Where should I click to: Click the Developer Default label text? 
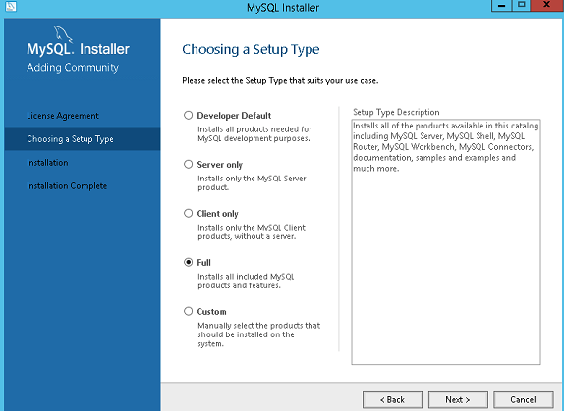[234, 116]
